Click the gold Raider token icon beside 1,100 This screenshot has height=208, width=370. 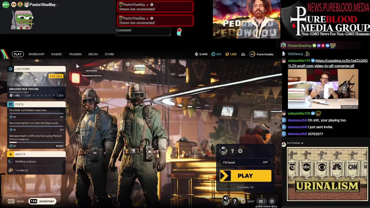(227, 54)
